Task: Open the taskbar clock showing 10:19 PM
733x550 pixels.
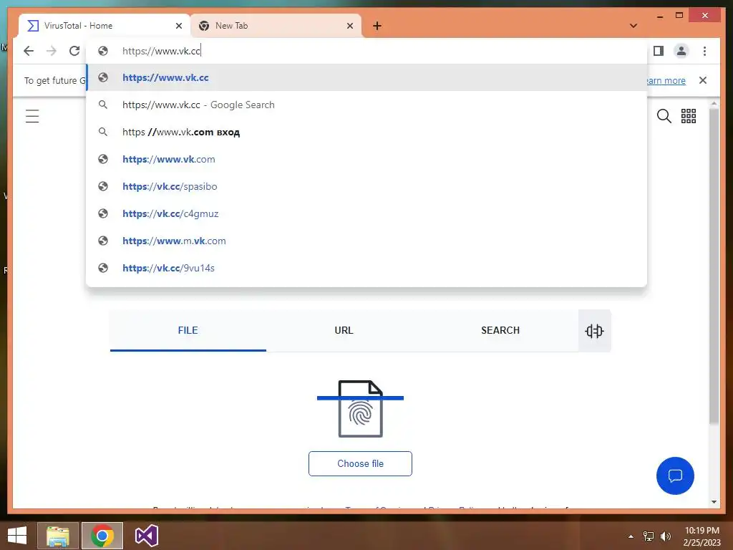Action: 702,536
